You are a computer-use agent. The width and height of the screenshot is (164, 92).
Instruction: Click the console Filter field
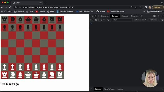pyautogui.click(x=122, y=20)
